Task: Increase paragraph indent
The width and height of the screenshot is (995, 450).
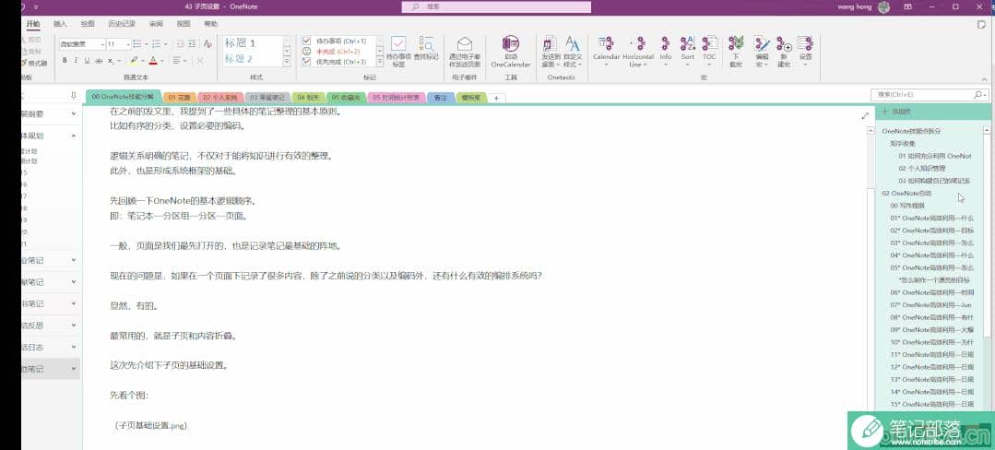Action: pyautogui.click(x=192, y=43)
